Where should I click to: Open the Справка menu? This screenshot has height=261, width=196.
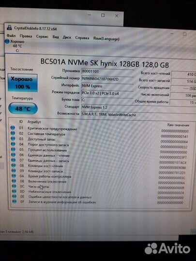tap(82, 38)
